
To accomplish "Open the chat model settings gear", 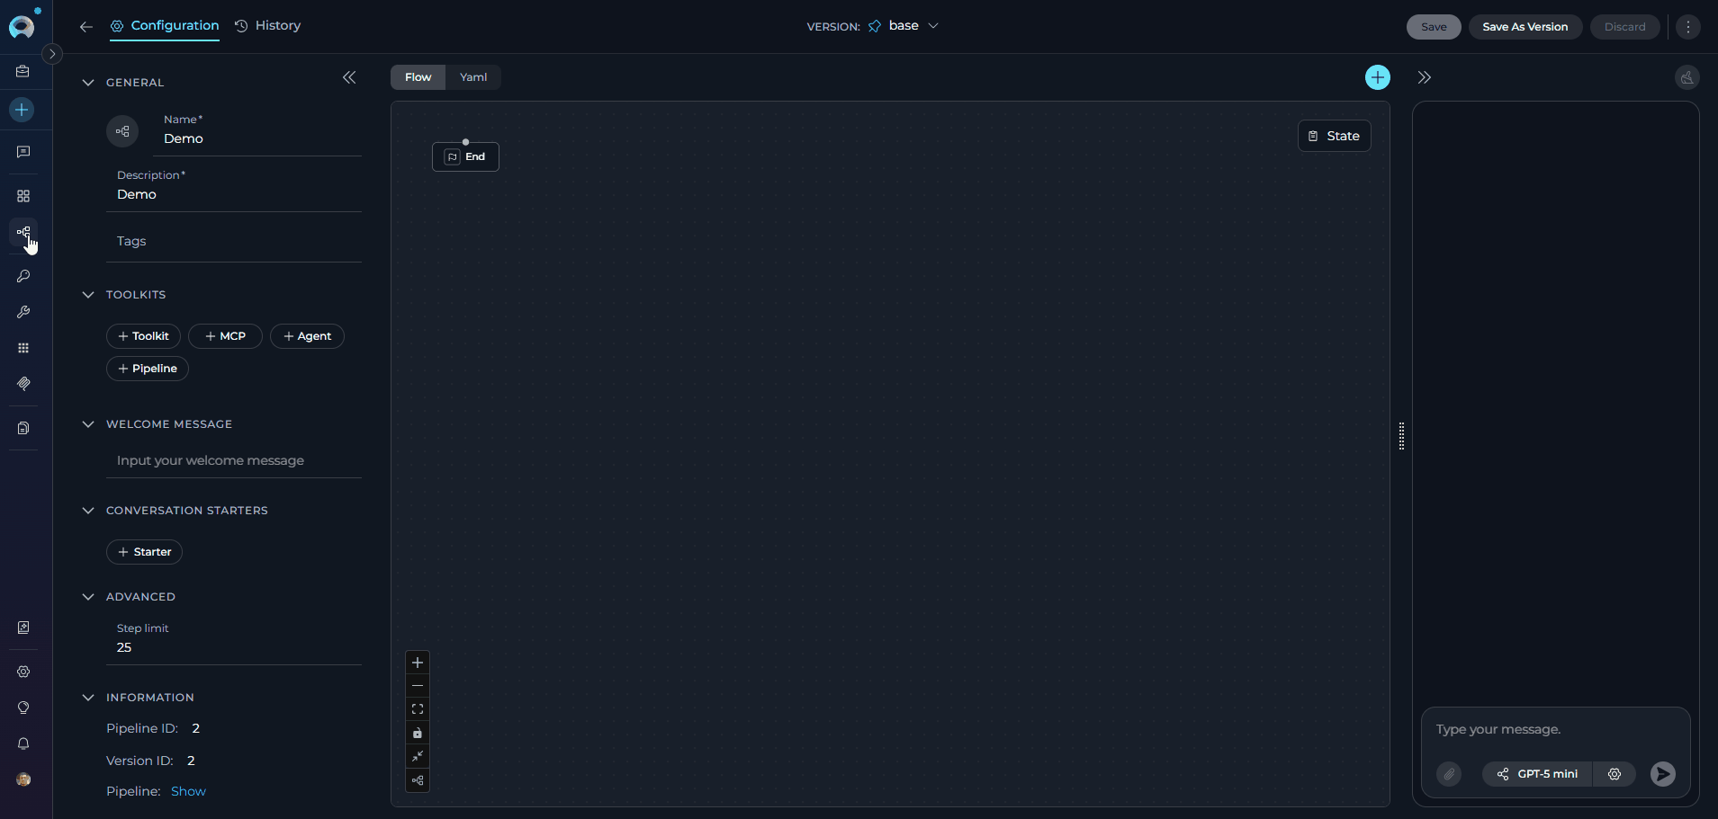I will (x=1614, y=774).
